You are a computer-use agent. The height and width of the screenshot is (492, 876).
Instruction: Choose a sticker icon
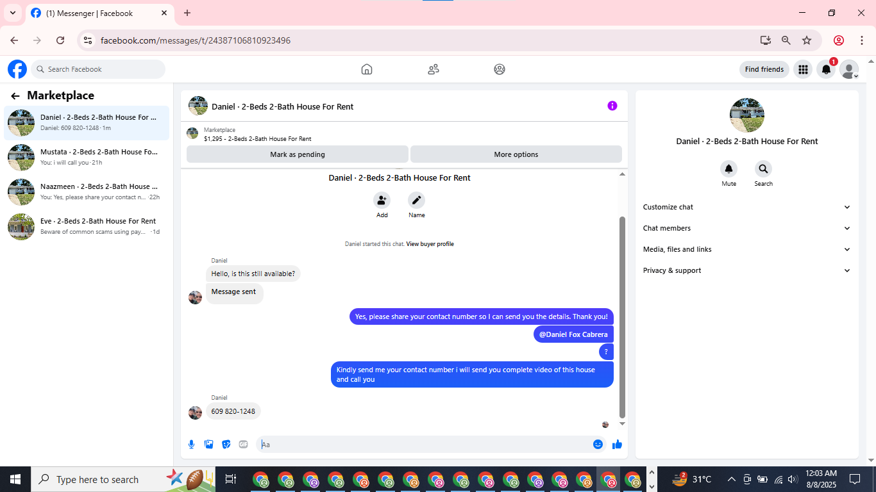(226, 444)
